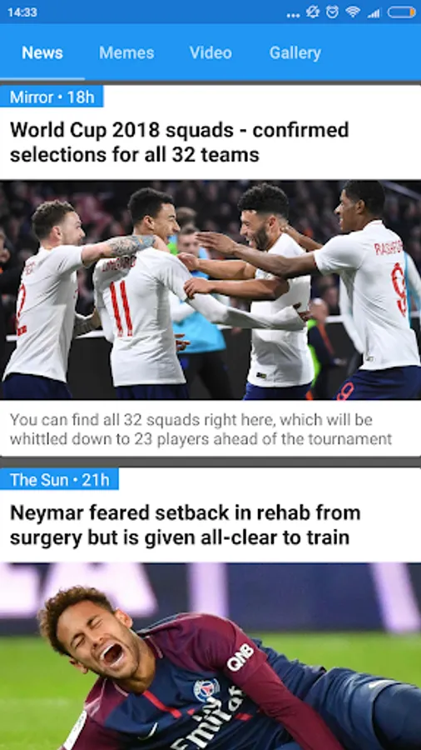Viewport: 421px width, 750px height.
Task: Read the 32 squads article summary text
Action: [201, 429]
